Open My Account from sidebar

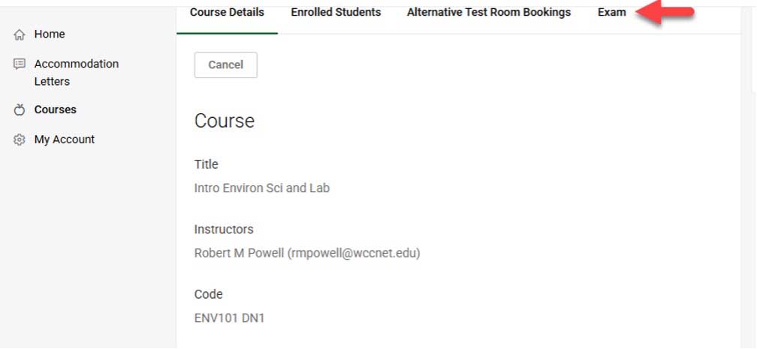64,140
